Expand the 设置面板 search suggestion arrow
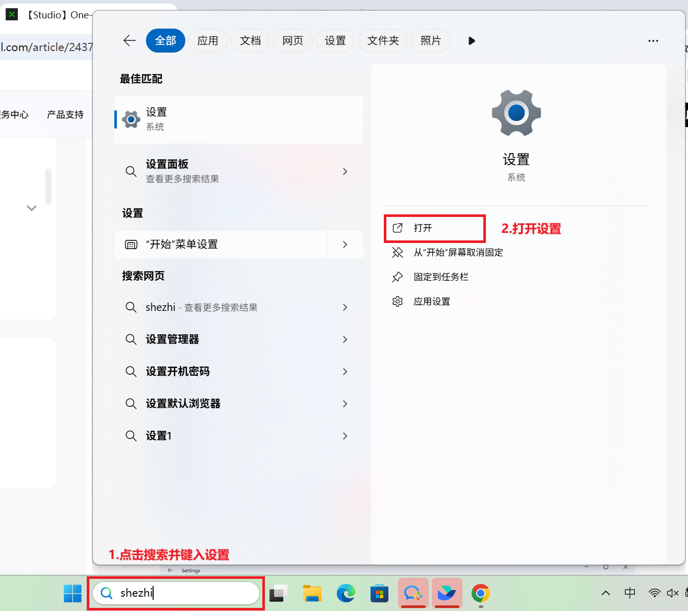The height and width of the screenshot is (611, 688). tap(345, 172)
